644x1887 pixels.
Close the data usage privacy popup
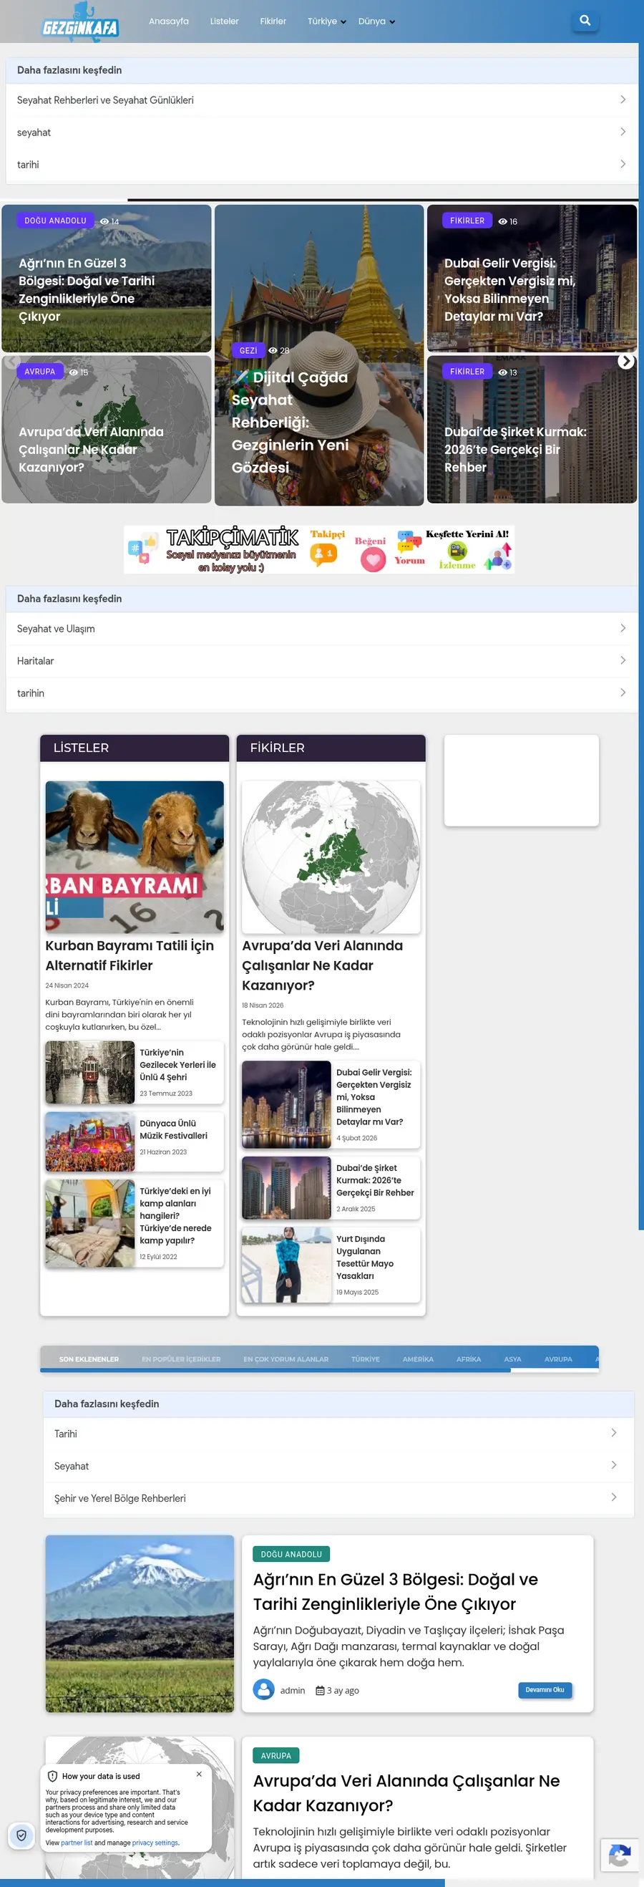pos(199,1773)
